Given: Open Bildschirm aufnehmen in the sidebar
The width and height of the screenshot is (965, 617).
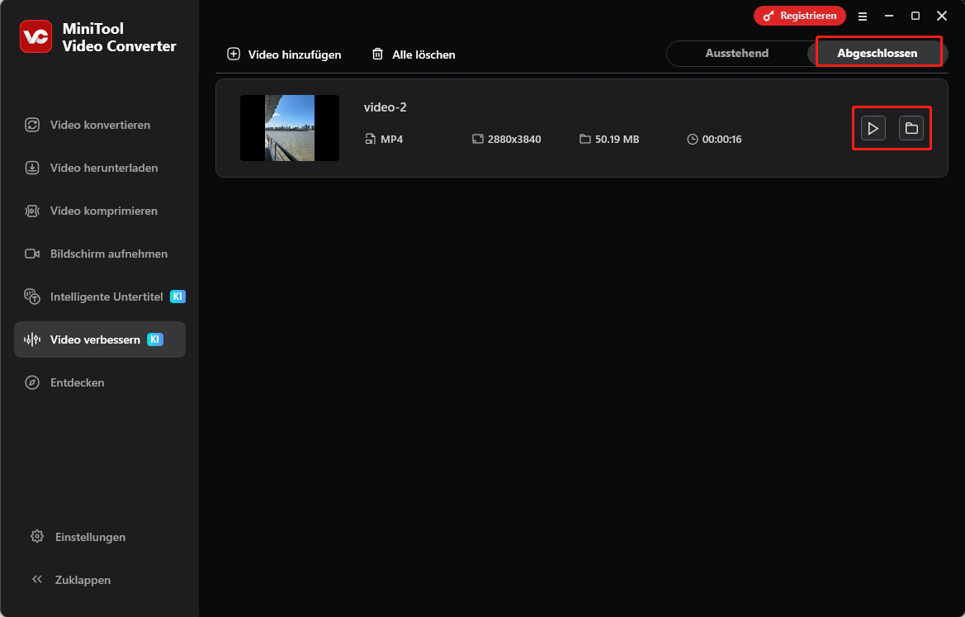Looking at the screenshot, I should click(100, 254).
